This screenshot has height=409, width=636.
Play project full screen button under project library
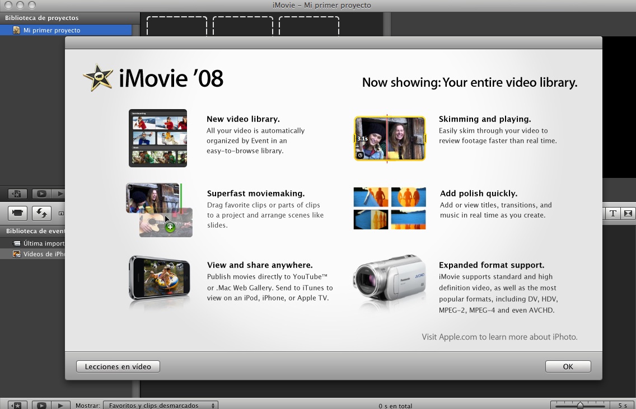41,194
